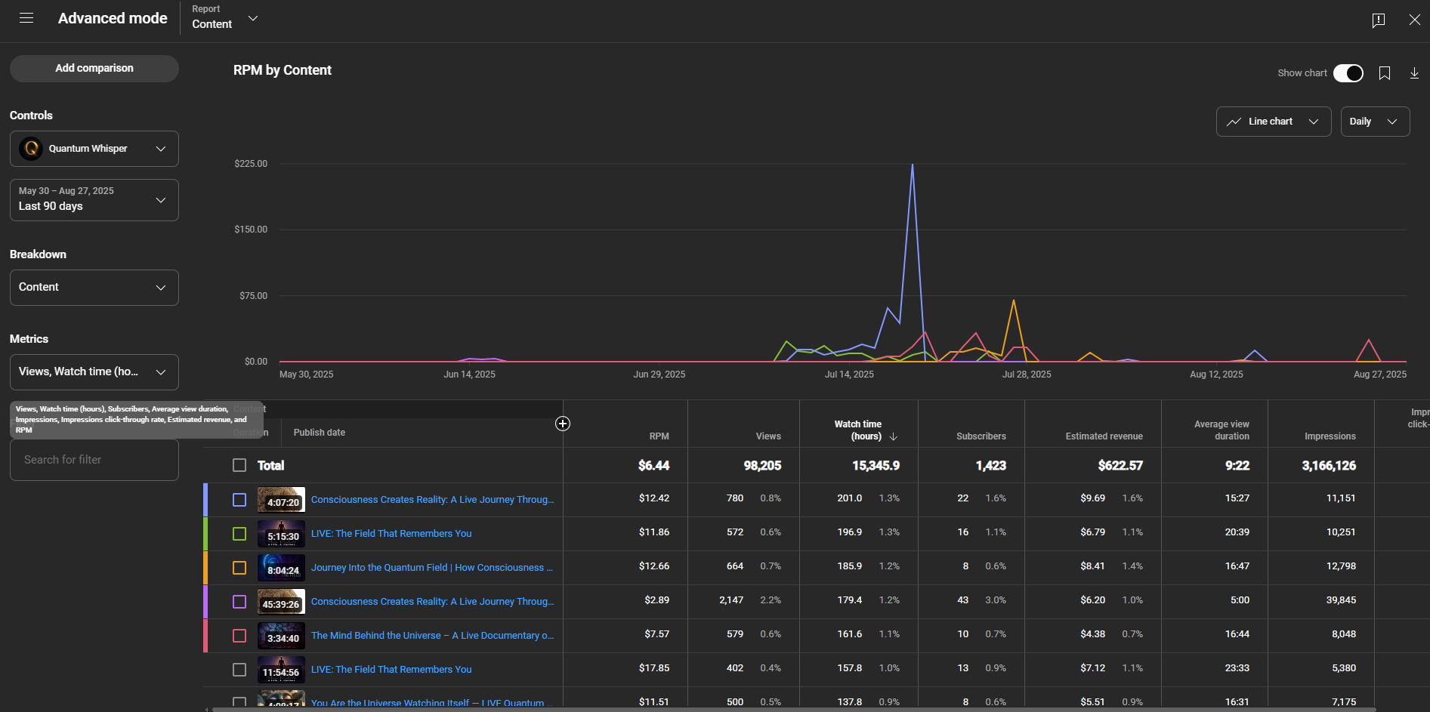1430x712 pixels.
Task: Sort by Views column header
Action: (x=768, y=436)
